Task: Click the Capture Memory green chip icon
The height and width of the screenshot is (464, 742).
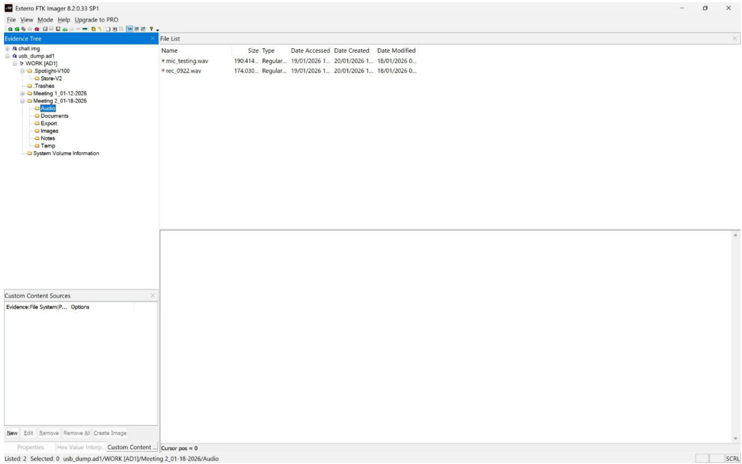Action: click(x=85, y=29)
